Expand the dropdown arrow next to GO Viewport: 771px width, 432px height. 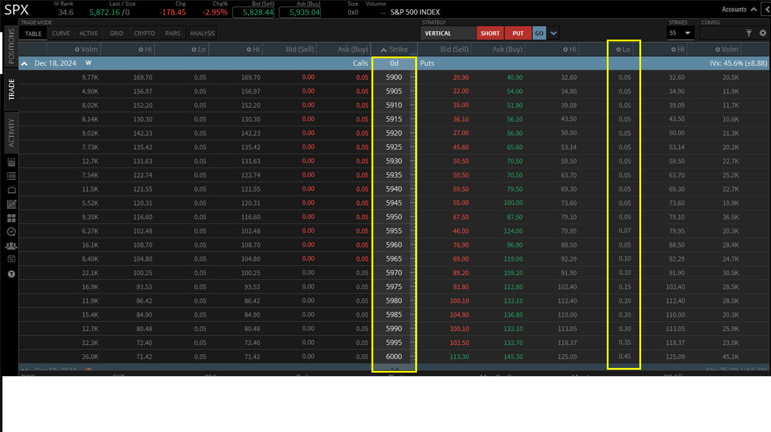pos(553,33)
